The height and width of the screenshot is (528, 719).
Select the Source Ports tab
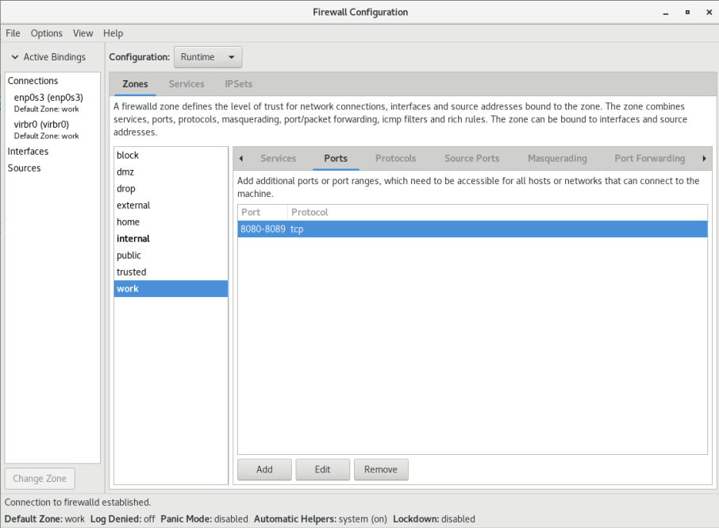tap(471, 159)
